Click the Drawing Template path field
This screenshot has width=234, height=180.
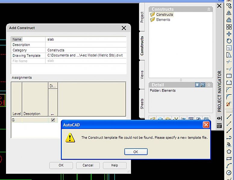pos(86,55)
